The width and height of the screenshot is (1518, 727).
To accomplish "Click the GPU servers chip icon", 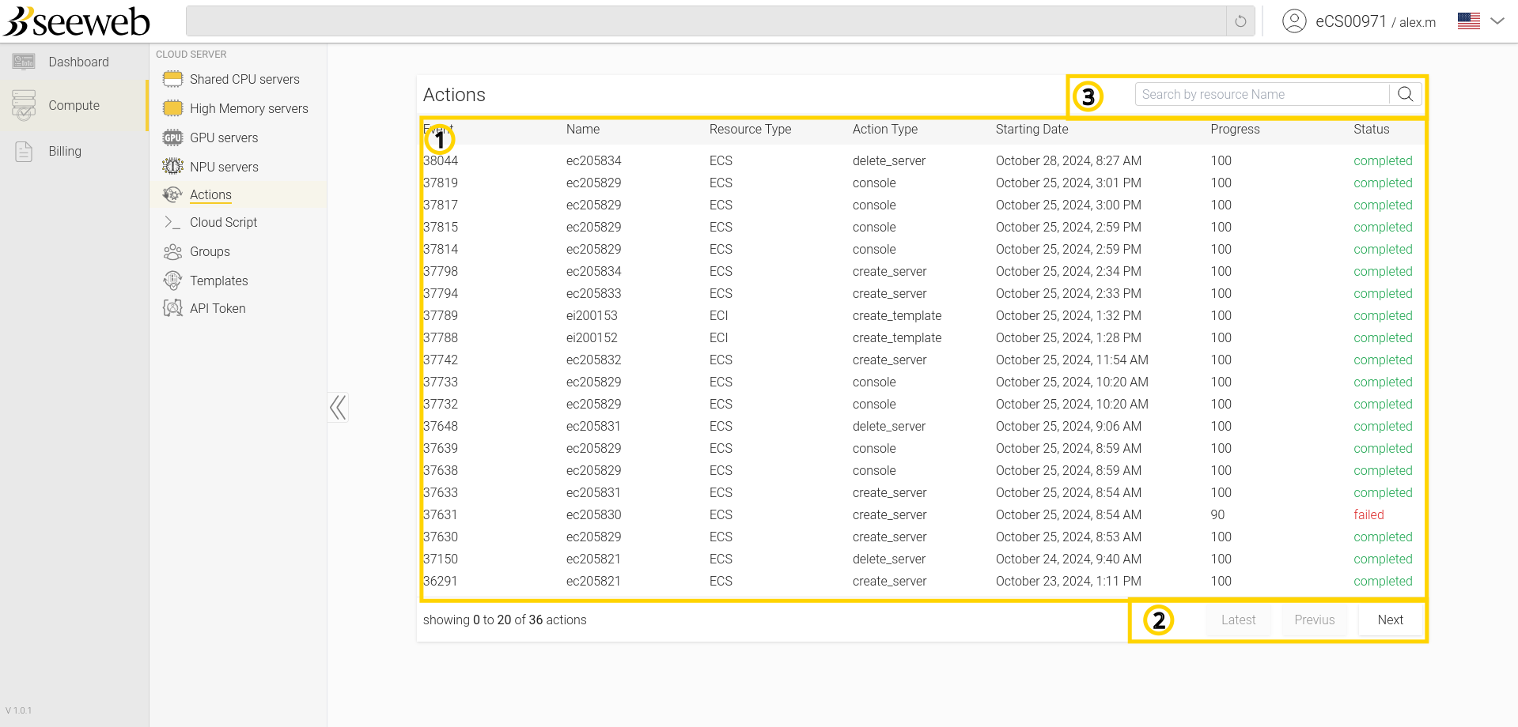I will [x=172, y=137].
